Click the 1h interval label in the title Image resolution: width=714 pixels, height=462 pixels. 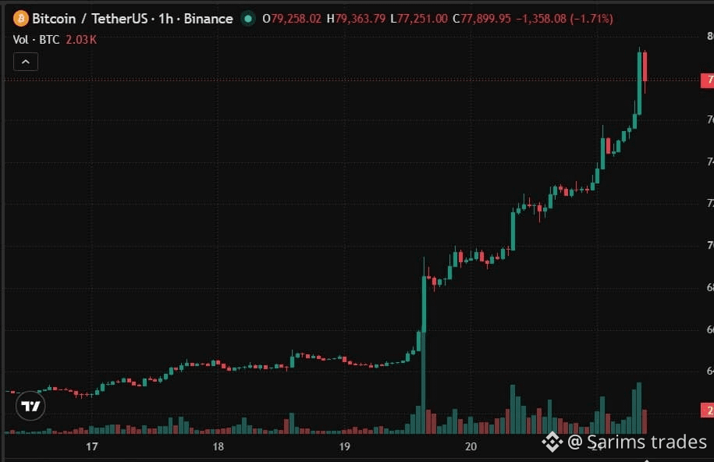click(x=165, y=19)
